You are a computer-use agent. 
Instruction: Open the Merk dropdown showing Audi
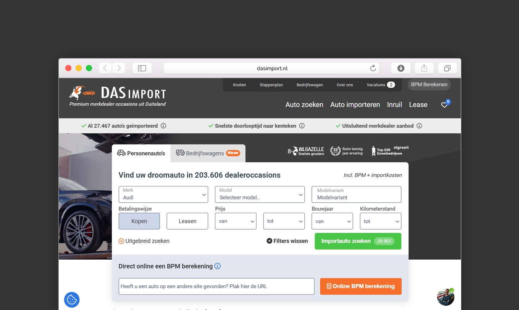[163, 195]
